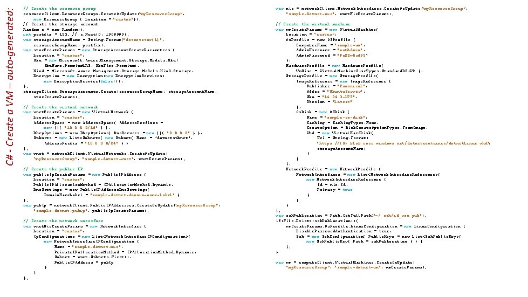Image resolution: width=528 pixels, height=297 pixels.
Task: Click the line starting 'VmSize = VirtualMachineSizeTypes'
Action: 360,71
